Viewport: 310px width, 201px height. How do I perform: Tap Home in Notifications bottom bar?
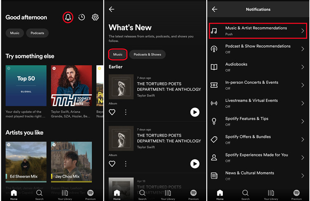[x=220, y=195]
